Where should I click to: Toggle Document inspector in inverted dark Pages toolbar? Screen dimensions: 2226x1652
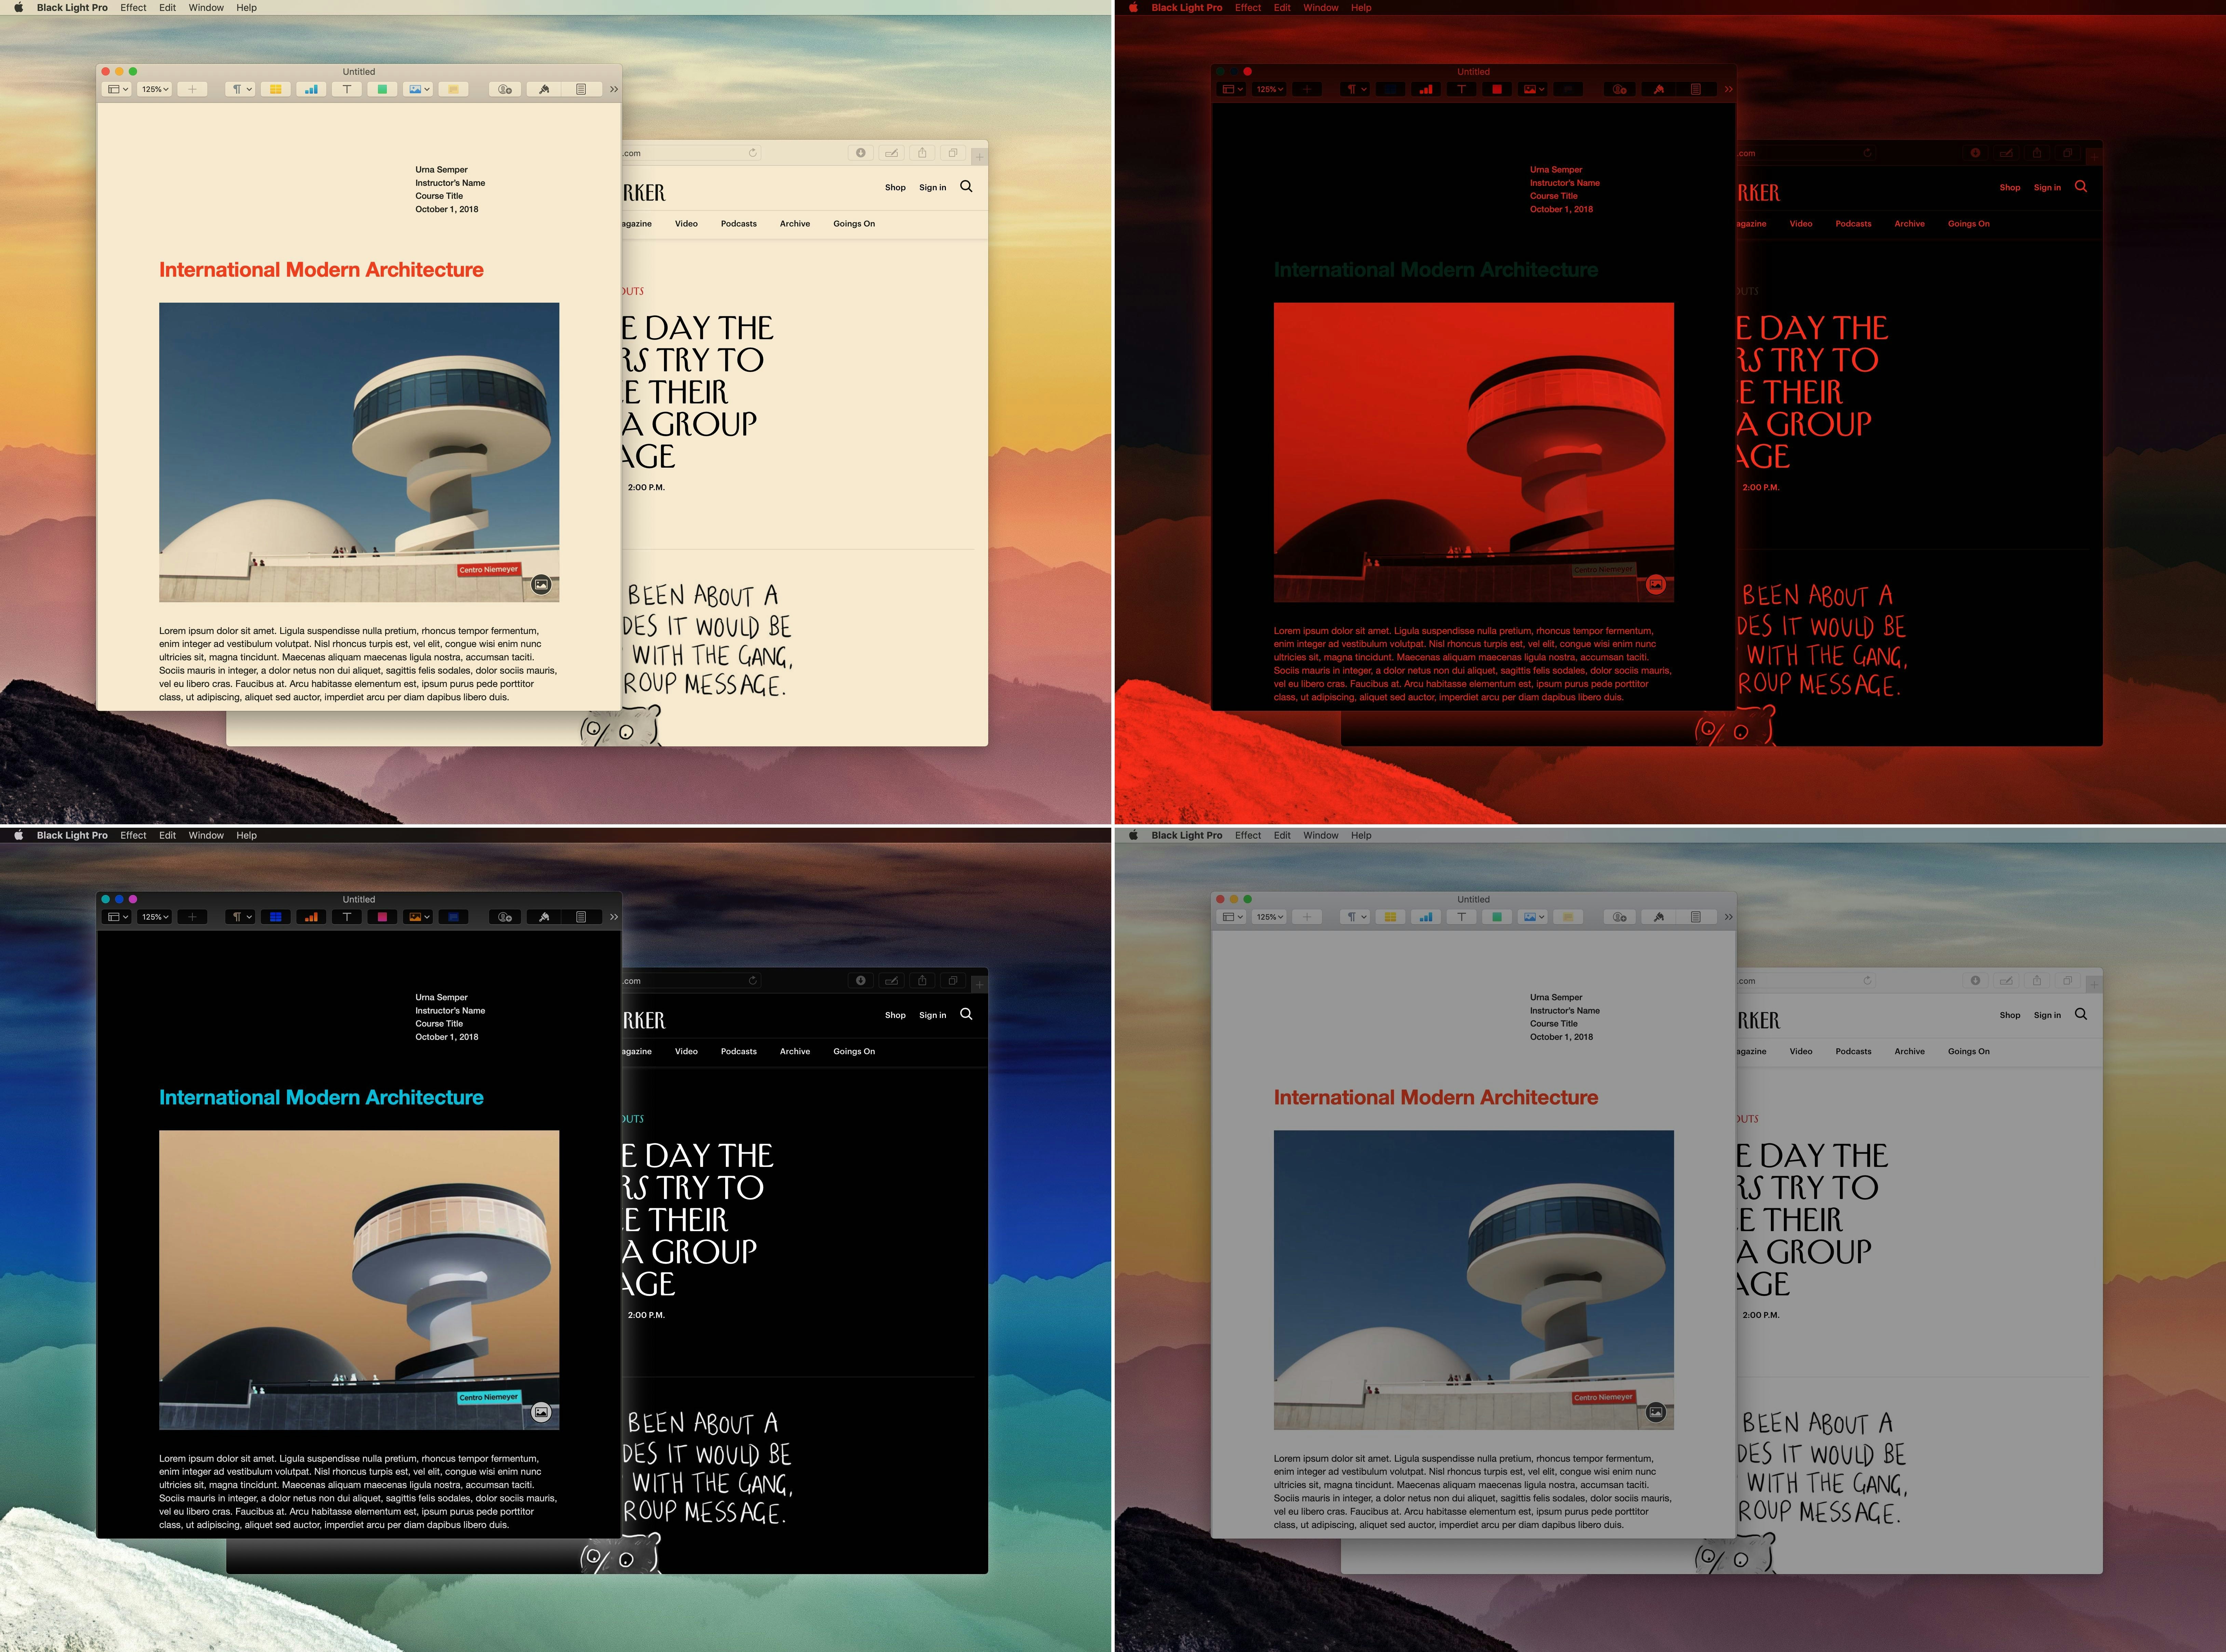[581, 917]
